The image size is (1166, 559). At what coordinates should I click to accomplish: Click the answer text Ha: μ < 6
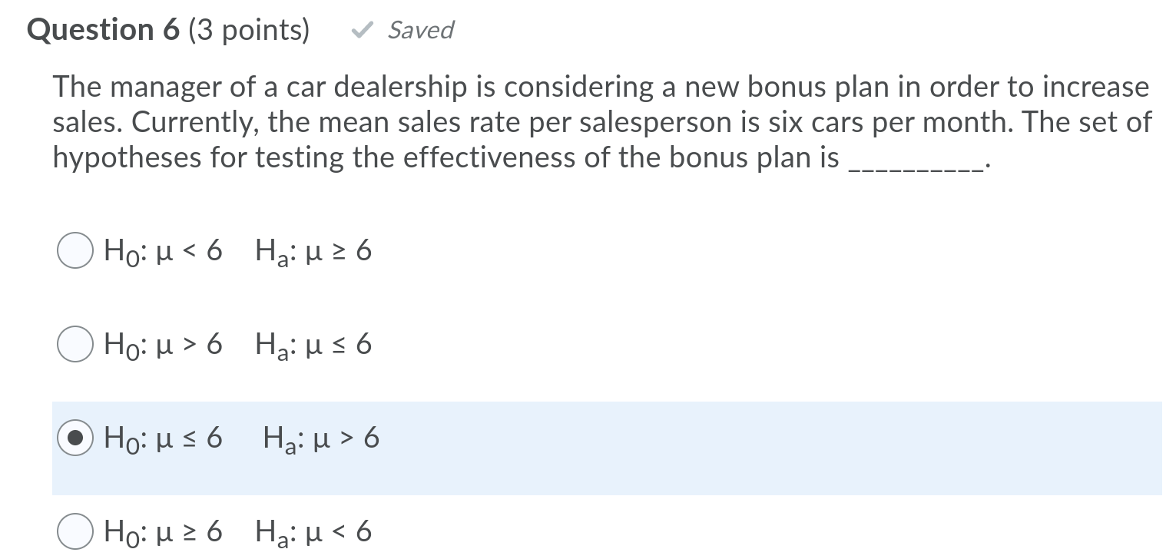313,531
